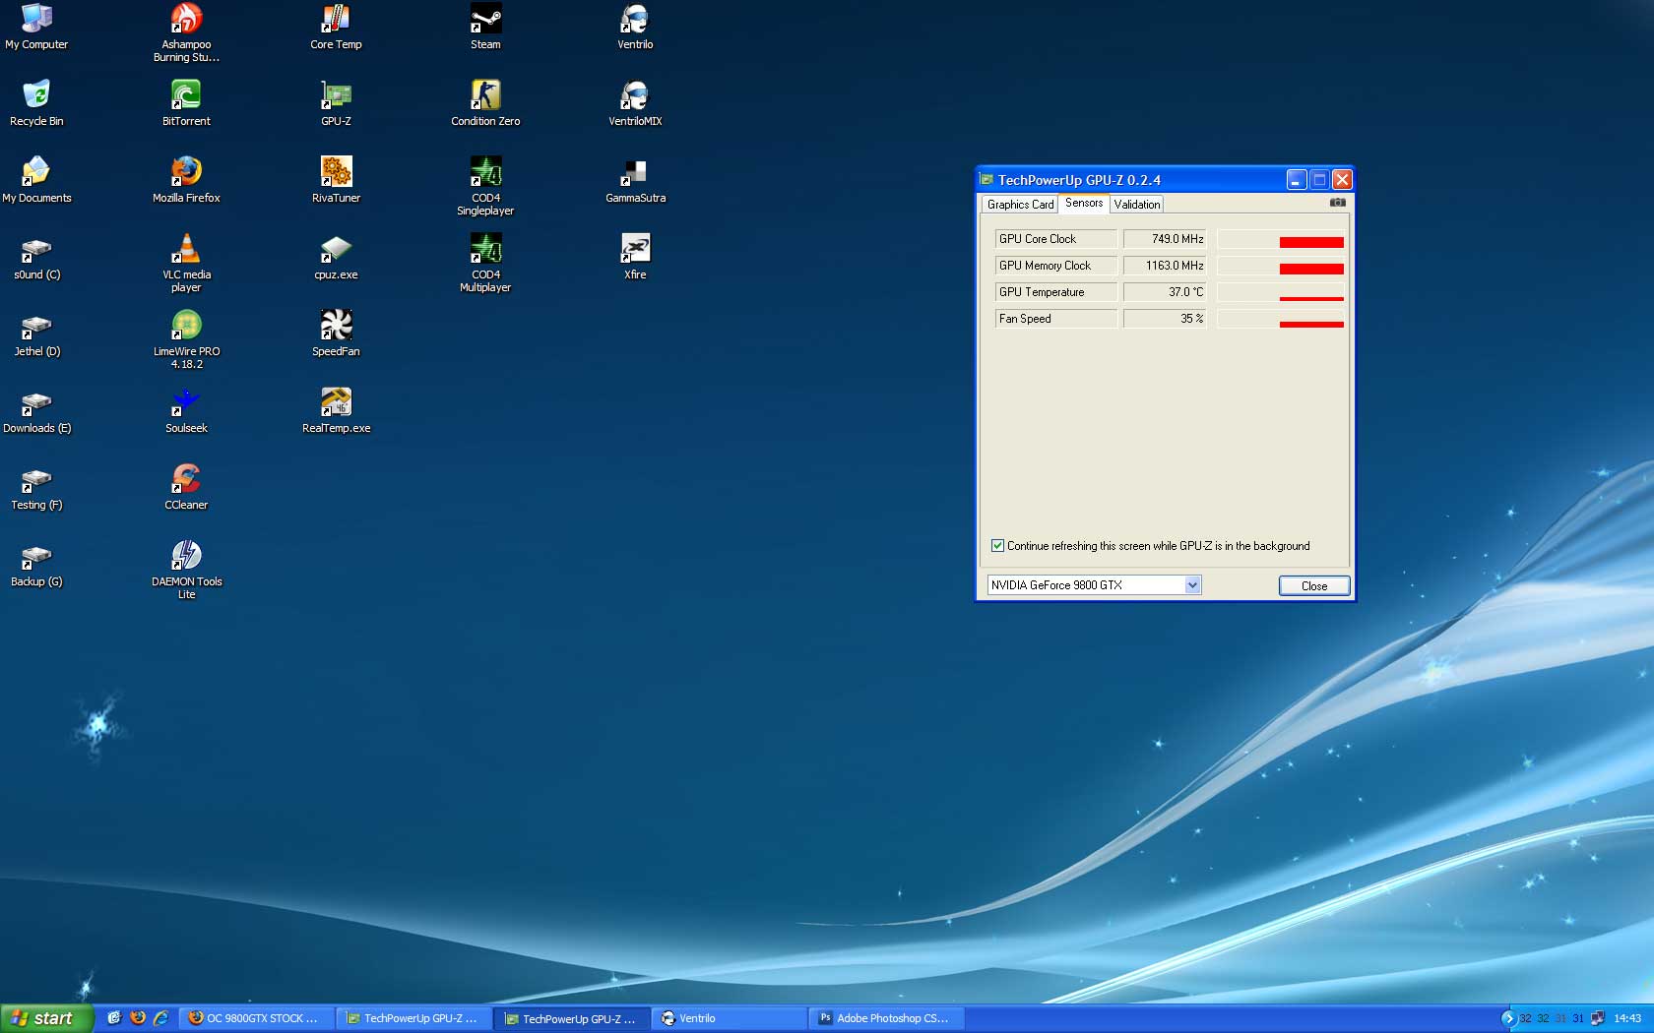Click the GPU-Z screenshot camera icon
1654x1033 pixels.
tap(1337, 203)
